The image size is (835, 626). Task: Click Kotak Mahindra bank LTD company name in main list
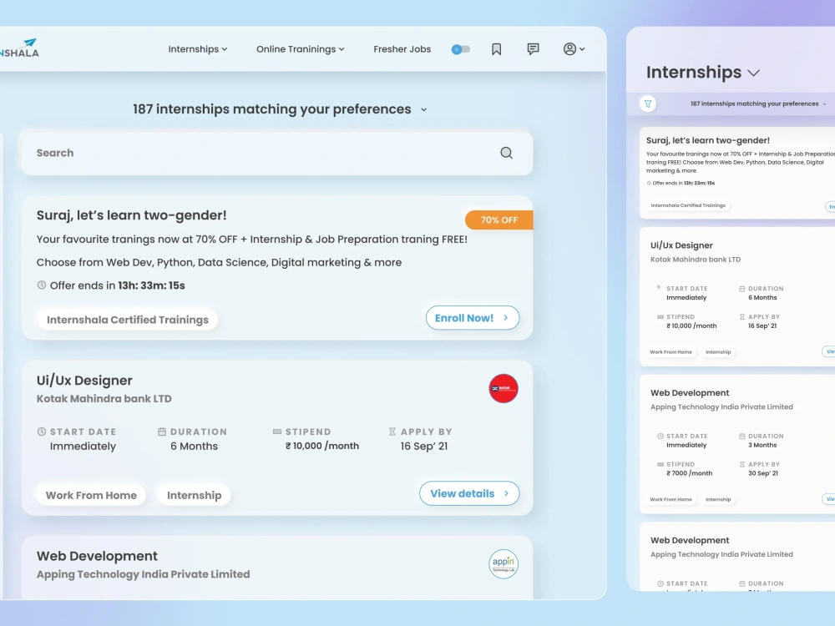104,399
